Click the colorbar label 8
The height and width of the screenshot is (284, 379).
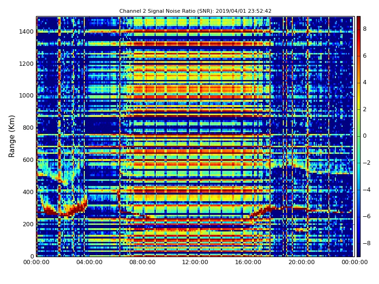pos(365,29)
